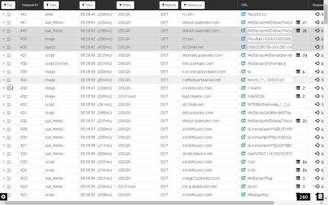The width and height of the screenshot is (328, 205).
Task: Remove request 424 row with its X icon
Action: point(4,170)
